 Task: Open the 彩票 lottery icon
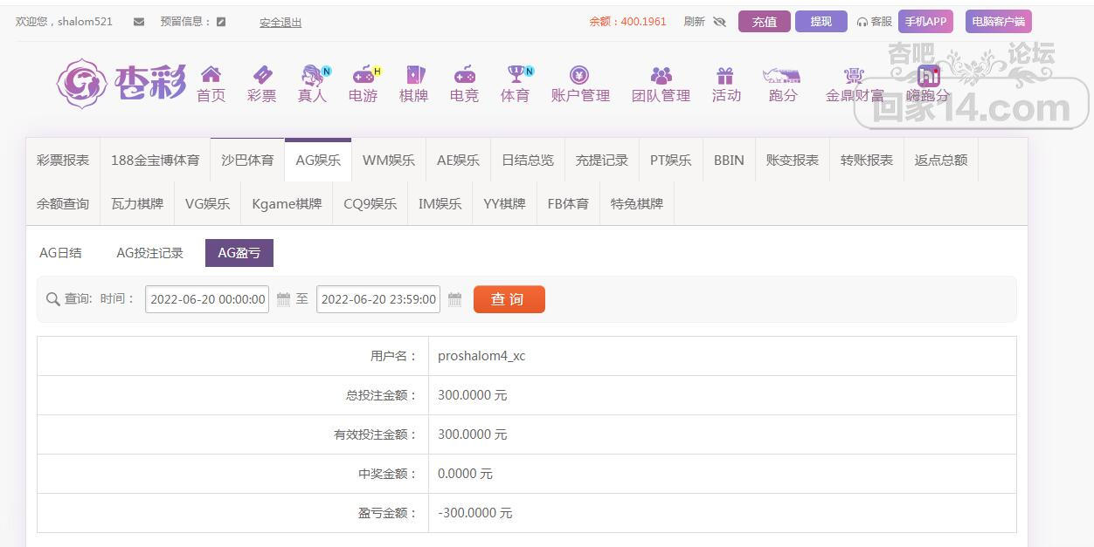[x=261, y=75]
